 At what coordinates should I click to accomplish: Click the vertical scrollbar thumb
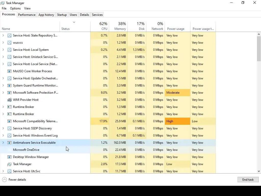pos(259,49)
